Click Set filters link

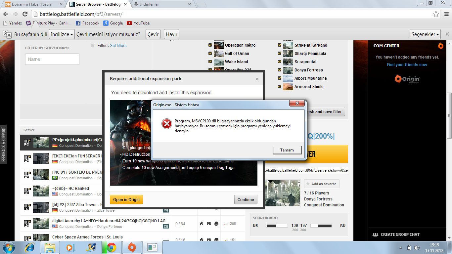point(118,46)
